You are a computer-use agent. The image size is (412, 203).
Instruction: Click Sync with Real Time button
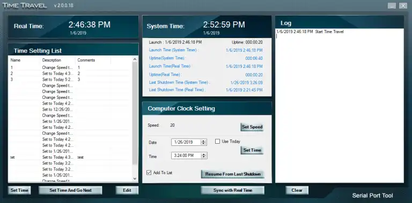(232, 190)
